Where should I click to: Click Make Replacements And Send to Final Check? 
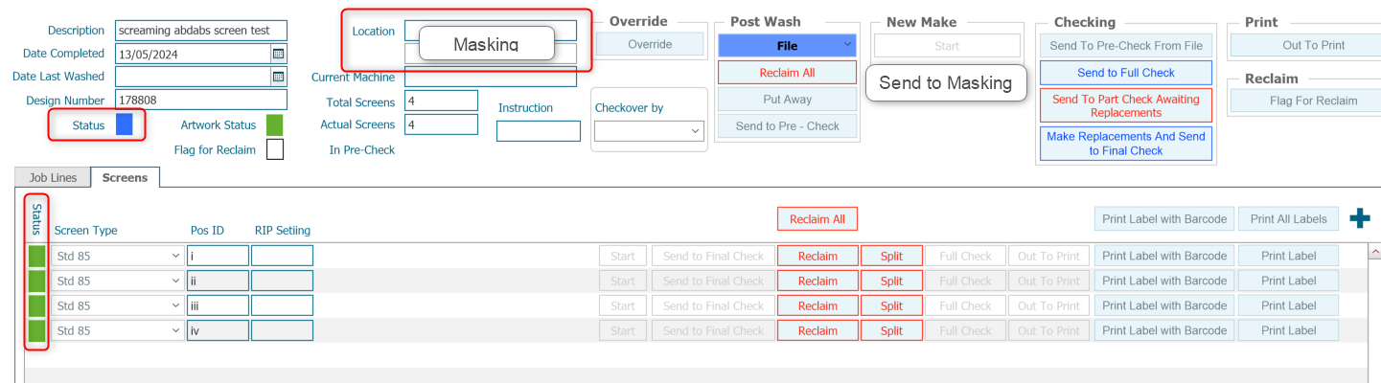pos(1126,144)
